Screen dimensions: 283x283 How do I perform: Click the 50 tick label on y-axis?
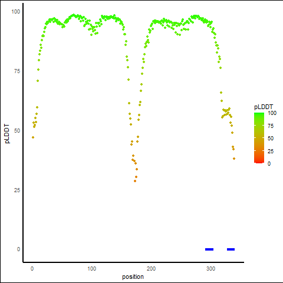tap(17, 131)
